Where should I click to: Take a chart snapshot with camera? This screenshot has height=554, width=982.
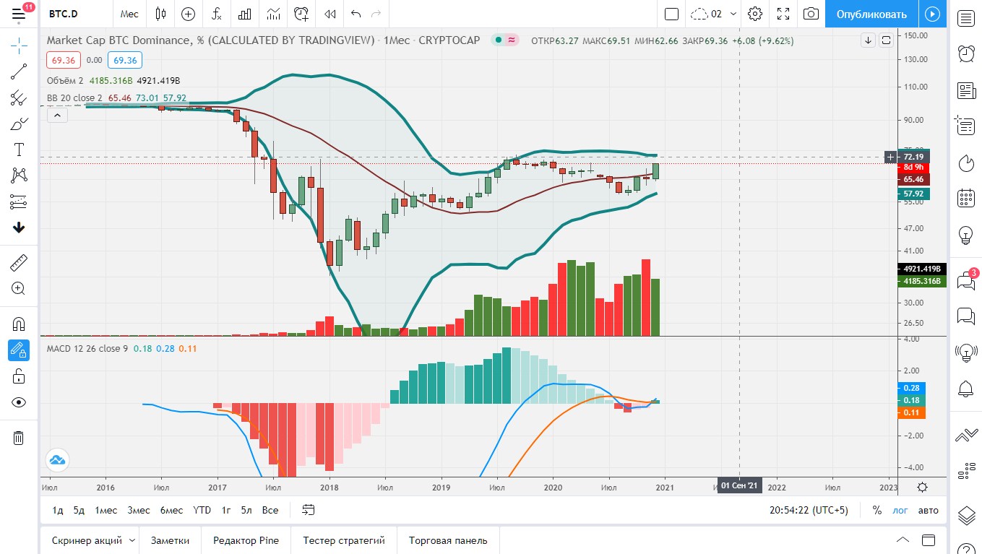coord(811,14)
